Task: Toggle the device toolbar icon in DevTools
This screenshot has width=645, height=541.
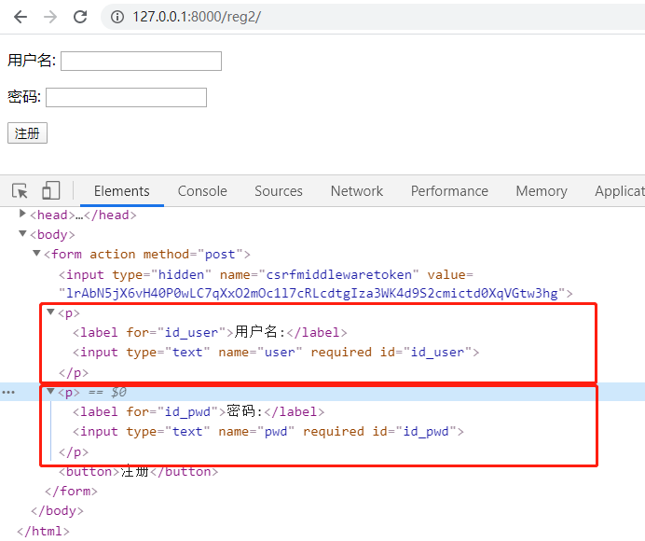Action: pos(50,191)
